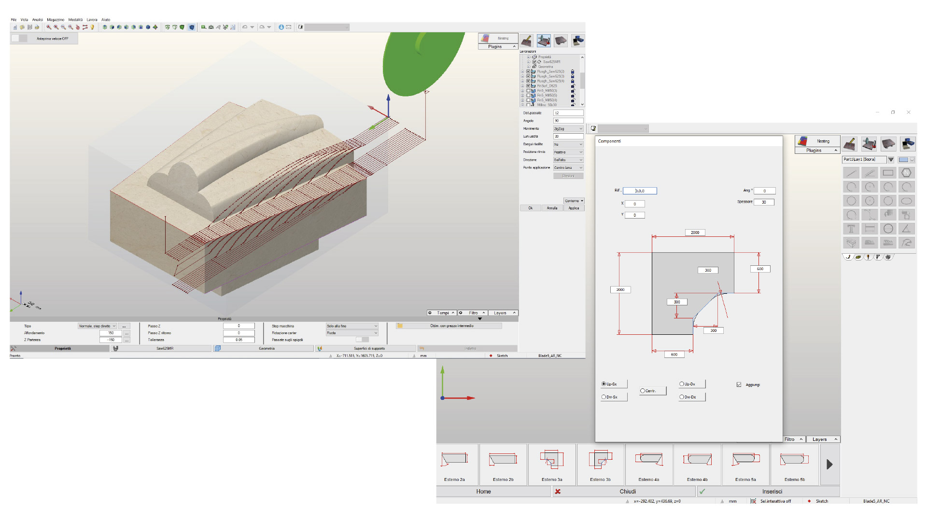Image resolution: width=927 pixels, height=521 pixels.
Task: Open the Magazzino menu
Action: coord(56,20)
